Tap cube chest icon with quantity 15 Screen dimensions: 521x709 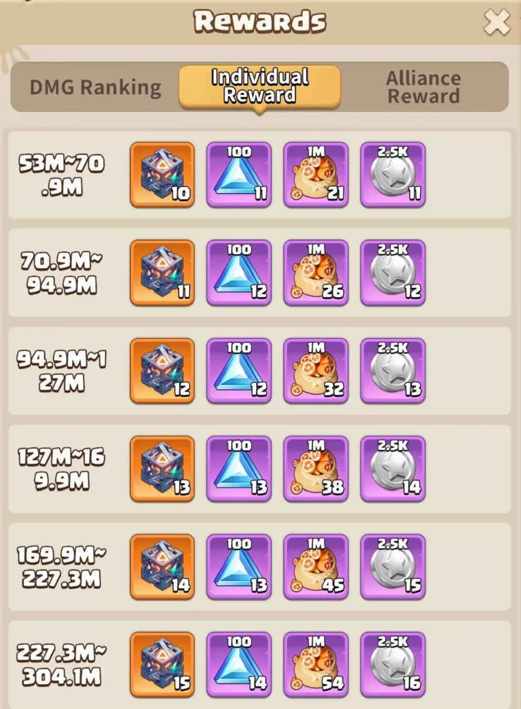tap(163, 665)
